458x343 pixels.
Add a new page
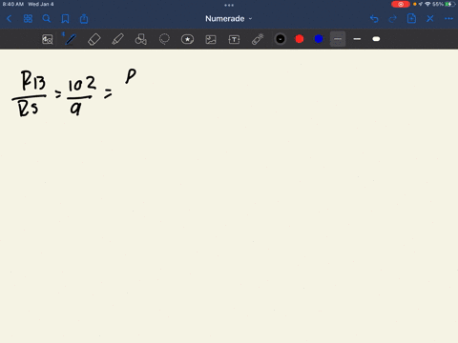[411, 18]
